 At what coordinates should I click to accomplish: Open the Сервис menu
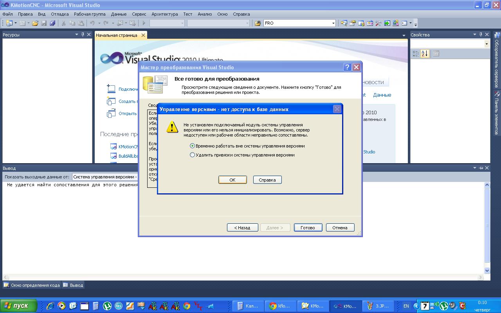tap(139, 14)
